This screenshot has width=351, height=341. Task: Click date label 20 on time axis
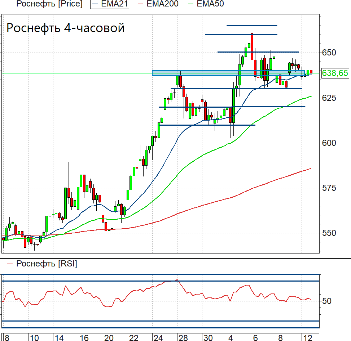point(109,338)
